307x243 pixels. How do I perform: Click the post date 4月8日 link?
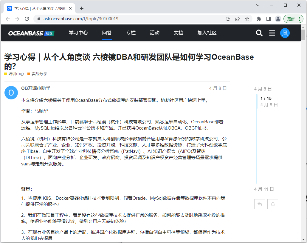coord(218,88)
